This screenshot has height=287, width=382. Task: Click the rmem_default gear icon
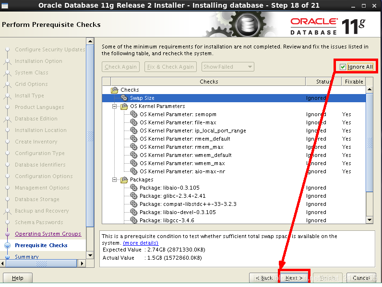[134, 139]
